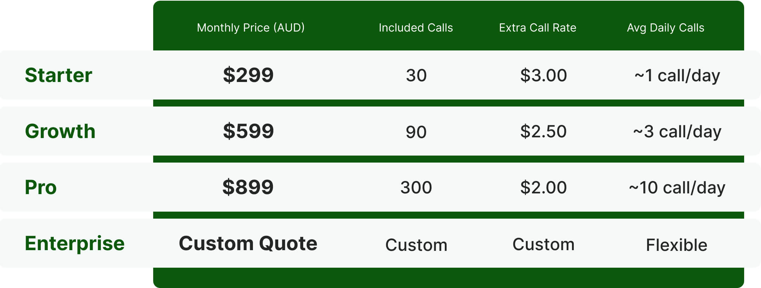Screen dimensions: 761x288
Task: Click the $299 Starter price
Action: click(248, 75)
